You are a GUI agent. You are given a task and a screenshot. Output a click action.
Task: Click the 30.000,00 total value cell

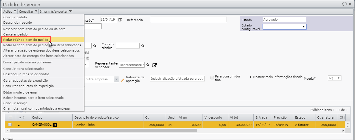tap(241, 125)
